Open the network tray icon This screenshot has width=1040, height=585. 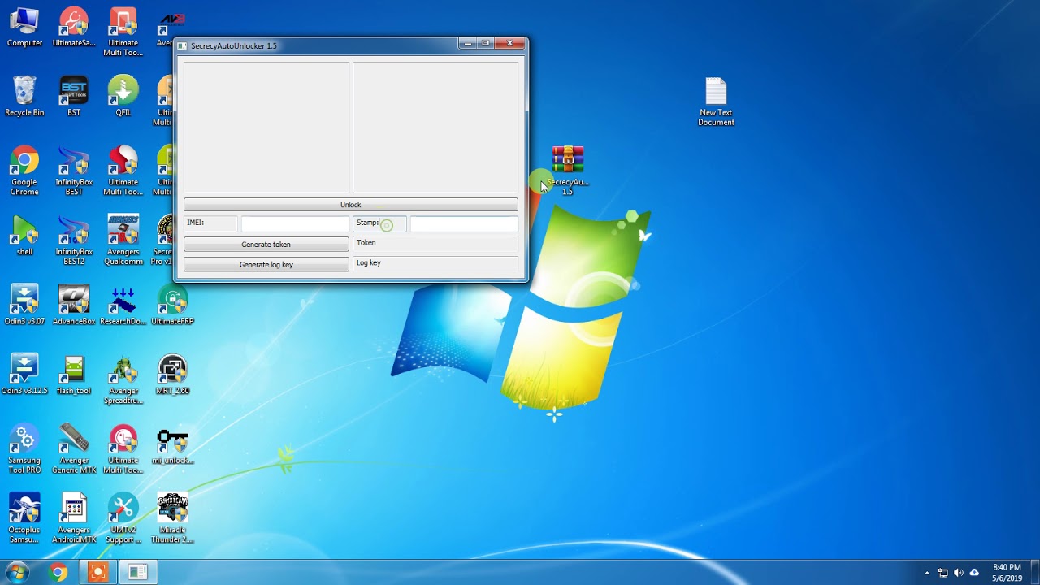(x=943, y=573)
